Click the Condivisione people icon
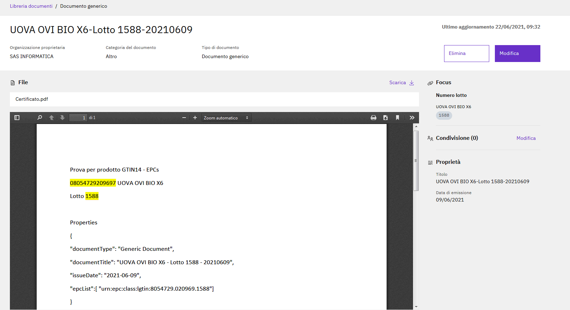The height and width of the screenshot is (310, 570). click(430, 138)
